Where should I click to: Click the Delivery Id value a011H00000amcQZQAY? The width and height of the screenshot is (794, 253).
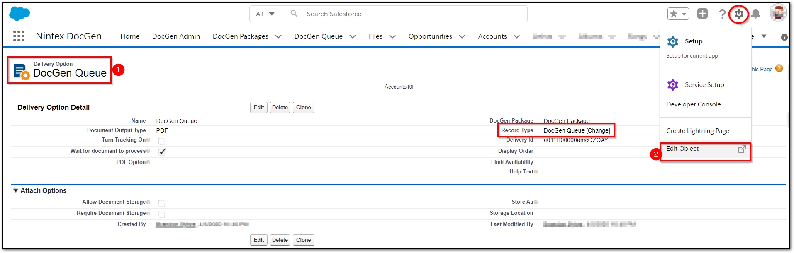tap(576, 140)
